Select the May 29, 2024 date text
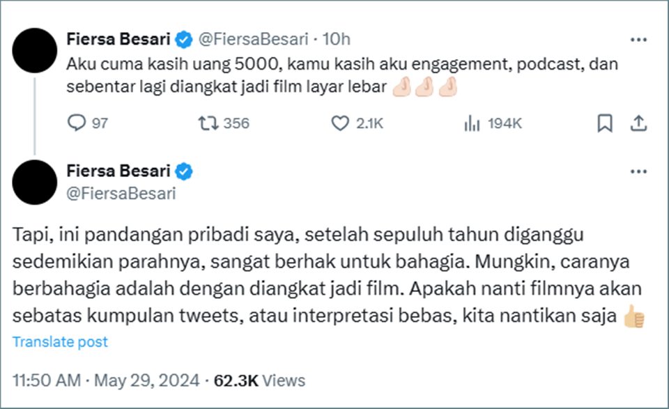 147,380
